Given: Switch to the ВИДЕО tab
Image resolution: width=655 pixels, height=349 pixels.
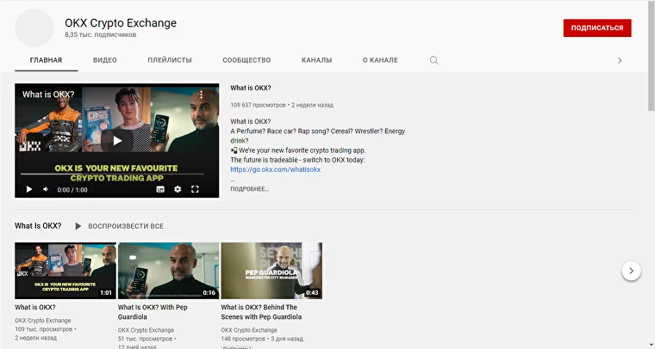Looking at the screenshot, I should 105,60.
